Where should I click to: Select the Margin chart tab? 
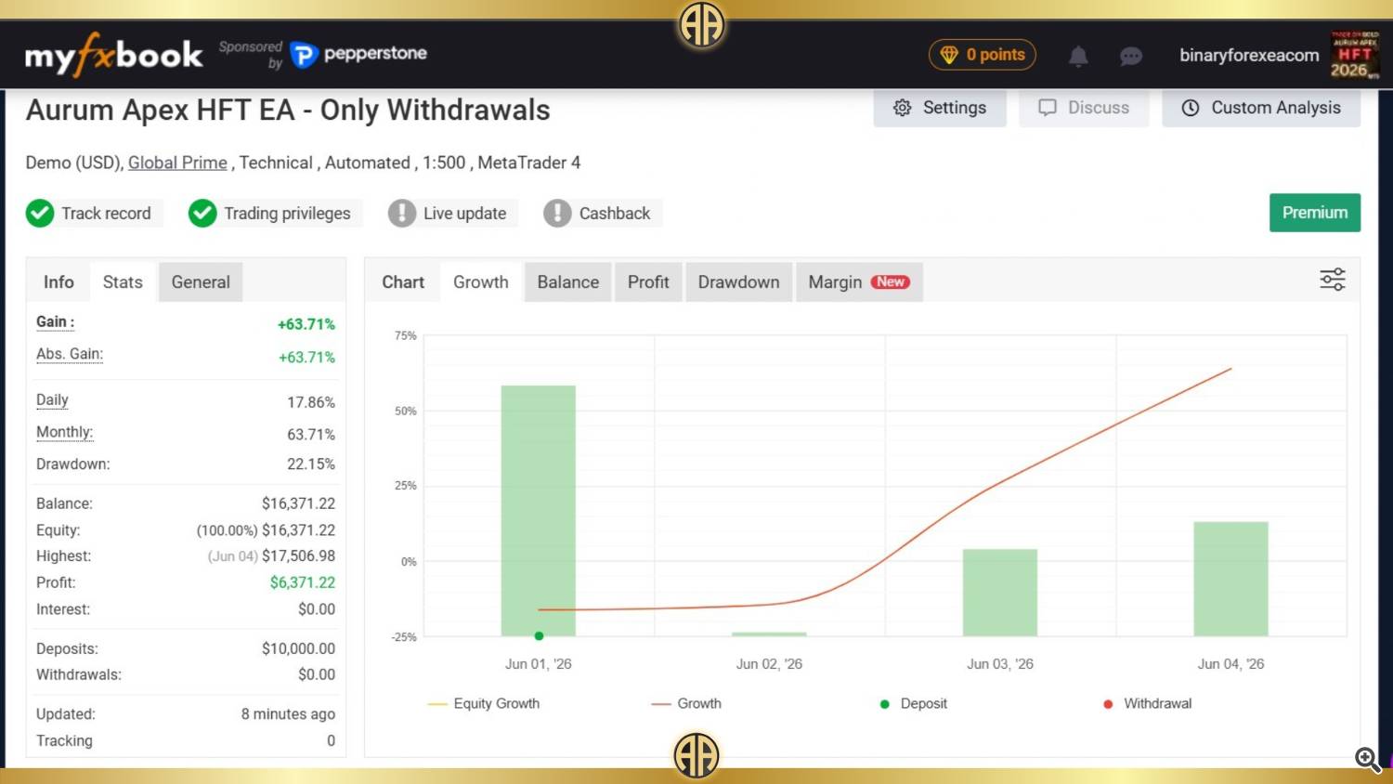point(859,282)
